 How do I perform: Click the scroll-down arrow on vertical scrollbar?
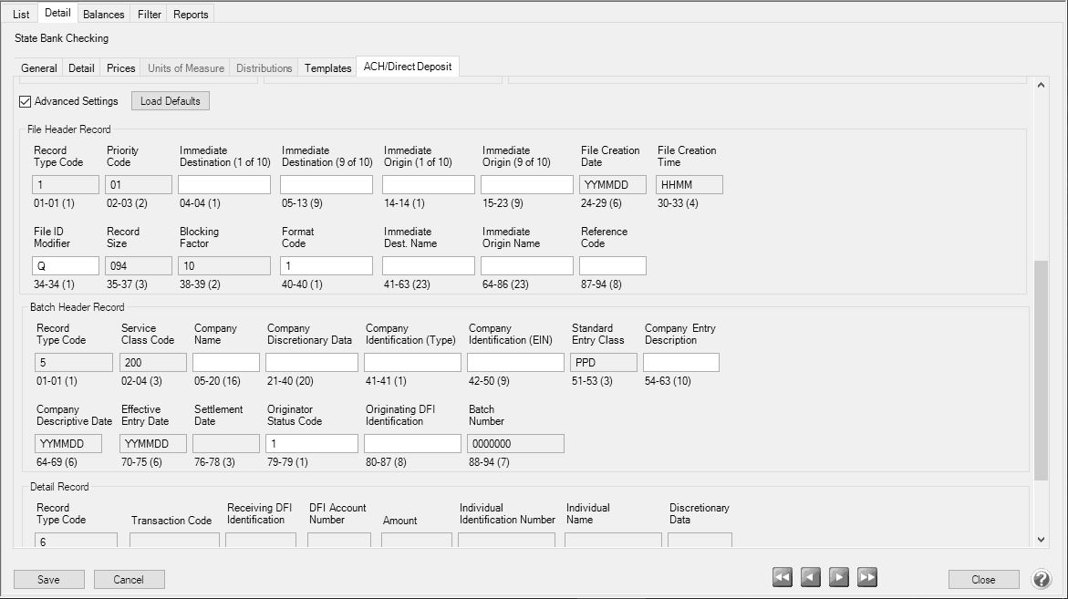1041,538
